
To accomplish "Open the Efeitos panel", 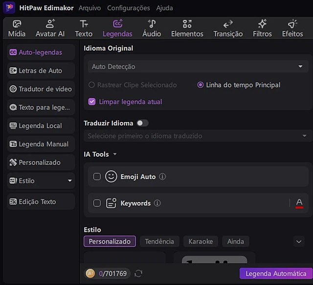I will pos(292,28).
